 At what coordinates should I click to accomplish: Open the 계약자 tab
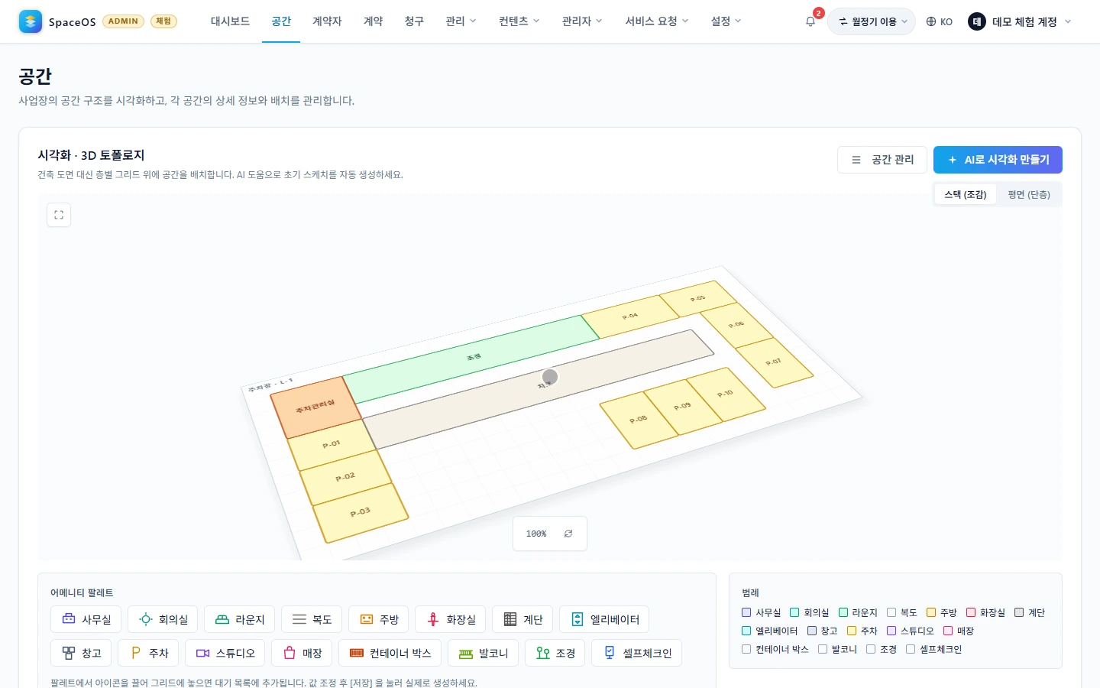point(327,21)
